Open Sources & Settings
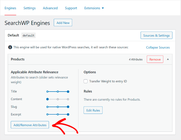The height and width of the screenshot is (140, 181). (156, 35)
